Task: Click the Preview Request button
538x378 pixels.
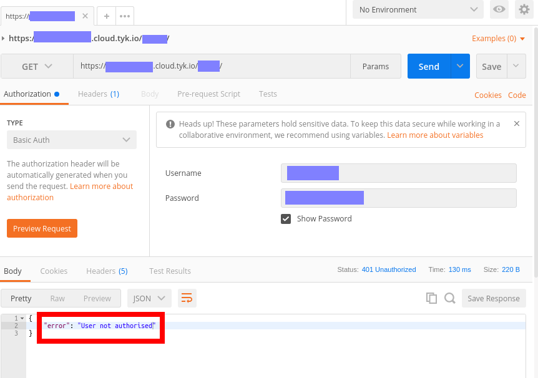Action: pyautogui.click(x=42, y=228)
